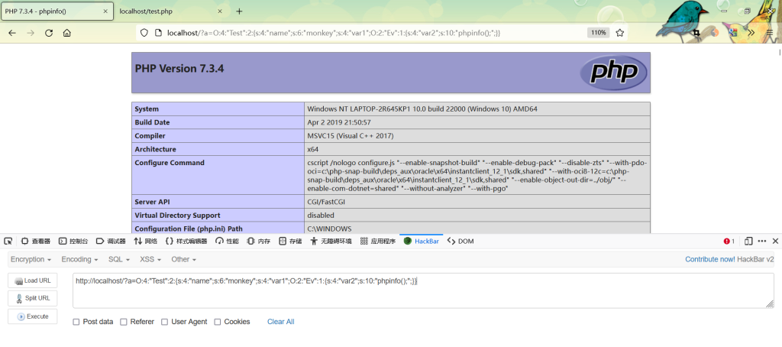This screenshot has height=347, width=782.
Task: Click the 110% zoom level indicator
Action: pos(597,33)
